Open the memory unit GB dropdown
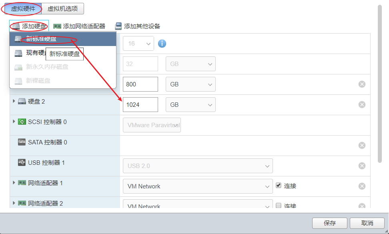This screenshot has width=389, height=234. 190,64
